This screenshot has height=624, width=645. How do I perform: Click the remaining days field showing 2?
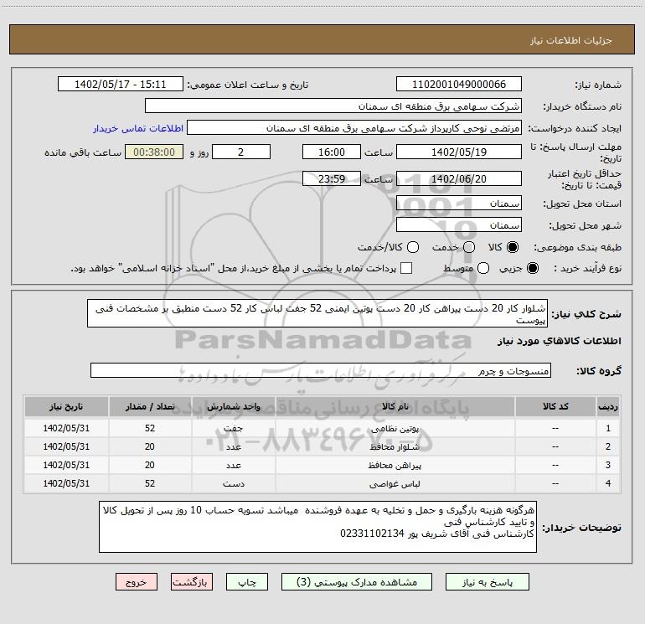click(241, 152)
